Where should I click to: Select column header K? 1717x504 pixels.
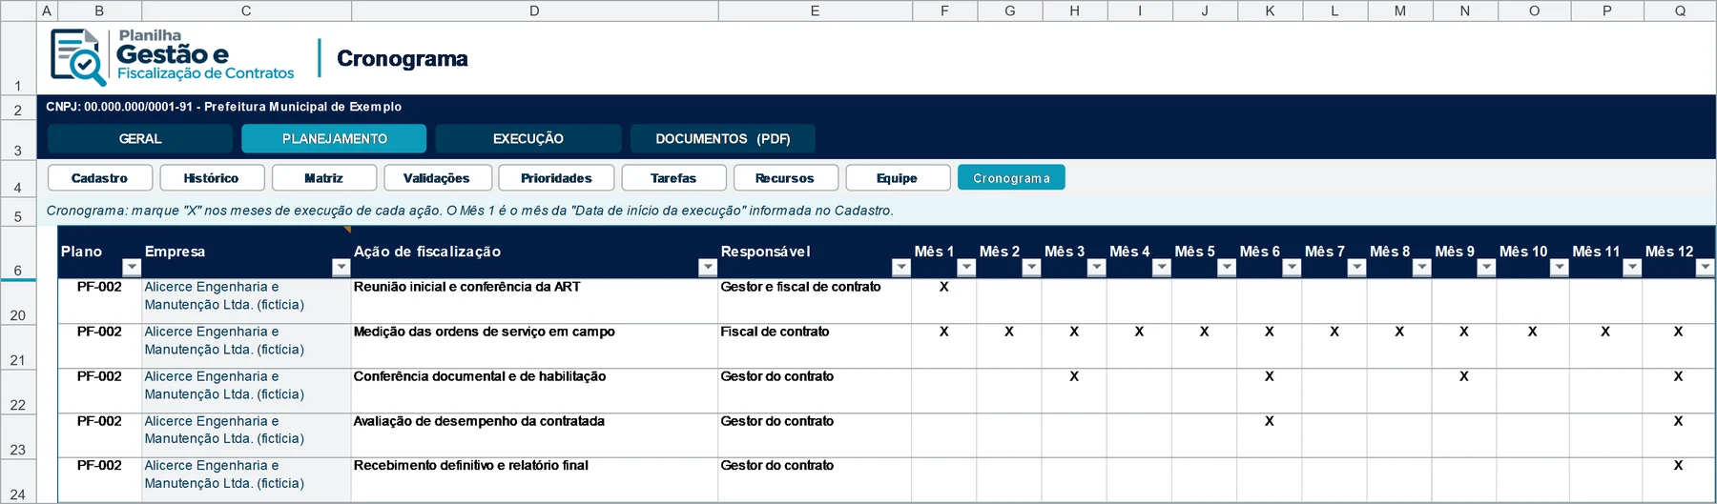pyautogui.click(x=1270, y=10)
